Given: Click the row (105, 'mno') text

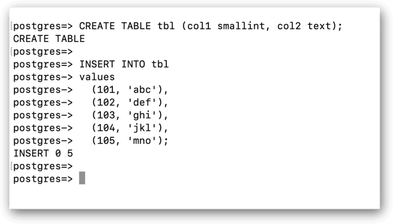Looking at the screenshot, I should point(130,141).
